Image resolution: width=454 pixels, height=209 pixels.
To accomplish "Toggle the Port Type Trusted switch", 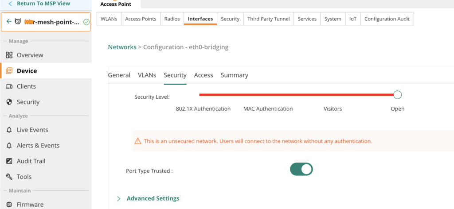I will click(301, 169).
